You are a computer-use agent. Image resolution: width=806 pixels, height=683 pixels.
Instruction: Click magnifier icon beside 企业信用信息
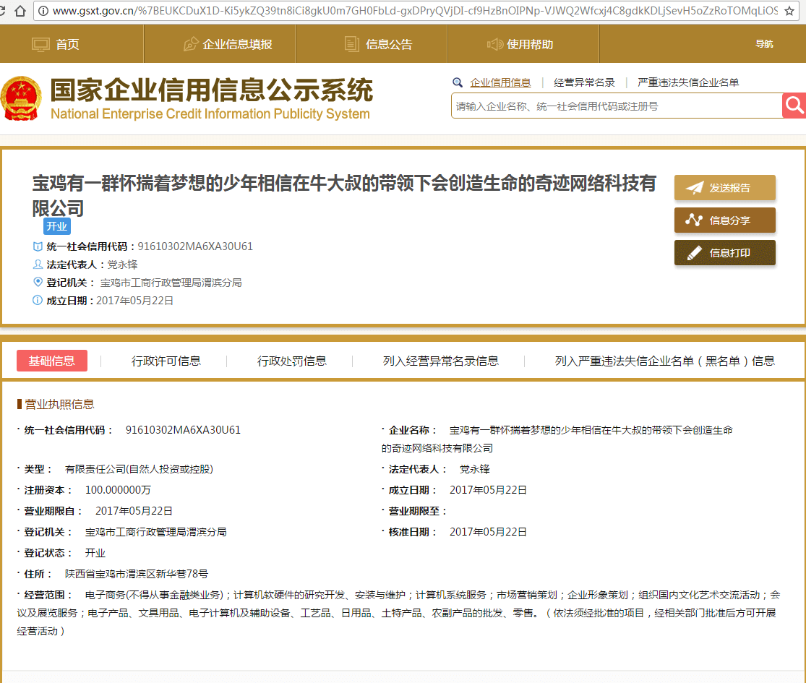457,82
